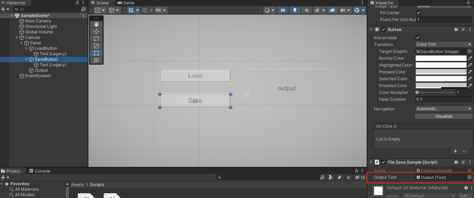Open the draw mode dropdown arrow
The width and height of the screenshot is (474, 198).
pos(274,10)
